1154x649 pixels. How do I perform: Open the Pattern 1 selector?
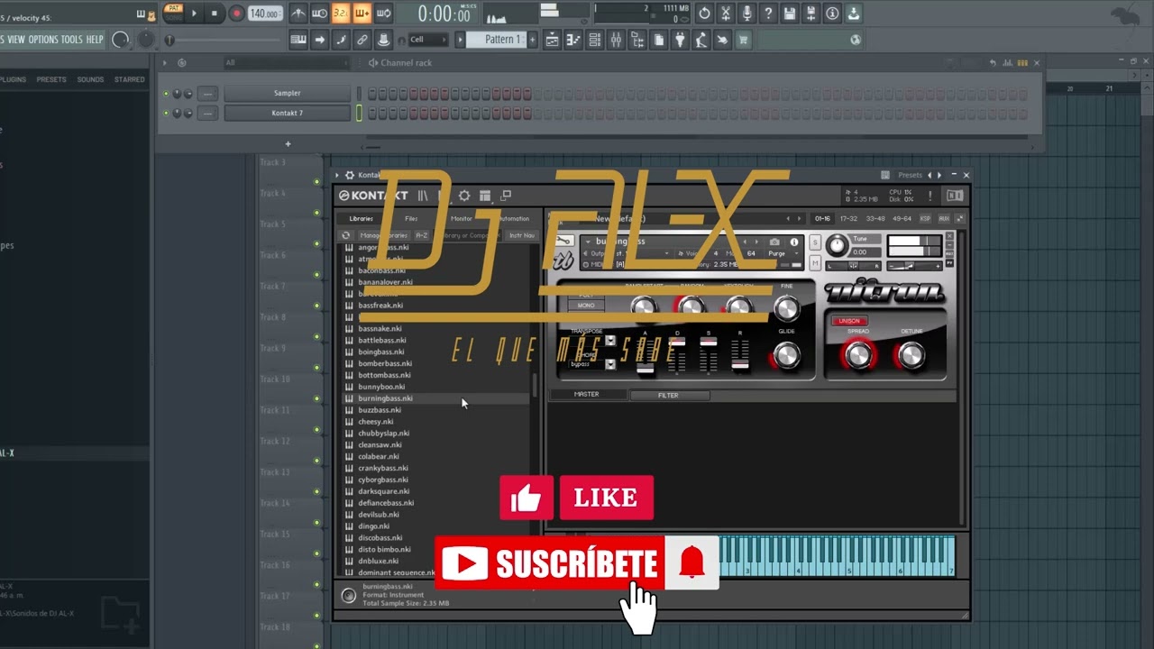pos(499,40)
